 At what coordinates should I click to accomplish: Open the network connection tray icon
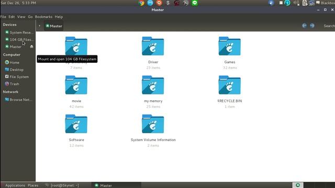(311, 3)
